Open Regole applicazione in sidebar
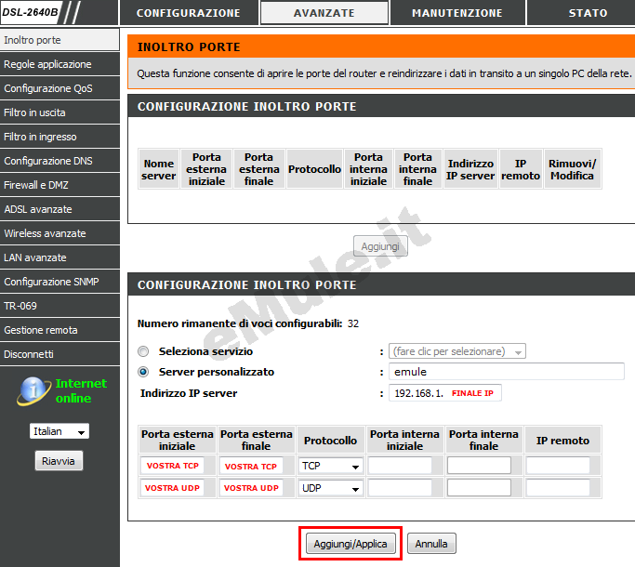This screenshot has width=635, height=567. tap(60, 64)
